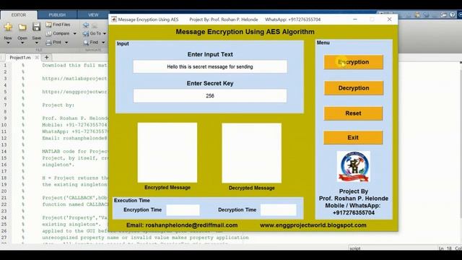
Task: Click the Find Files icon
Action: pyautogui.click(x=48, y=25)
